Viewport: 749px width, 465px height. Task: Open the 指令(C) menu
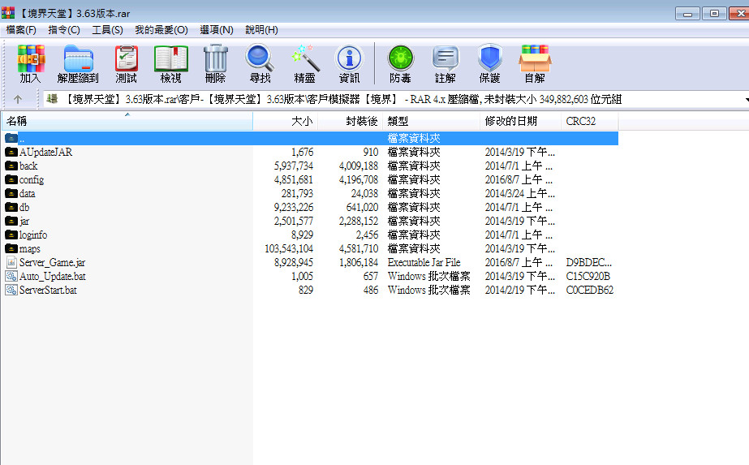coord(64,30)
